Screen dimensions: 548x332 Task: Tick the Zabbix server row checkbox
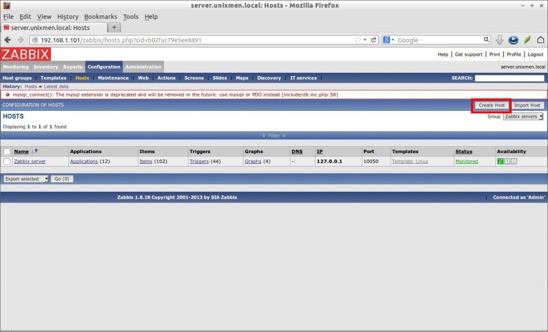click(x=7, y=161)
